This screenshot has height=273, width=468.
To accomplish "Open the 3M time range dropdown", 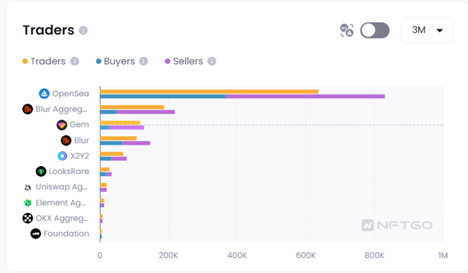I will coord(426,31).
